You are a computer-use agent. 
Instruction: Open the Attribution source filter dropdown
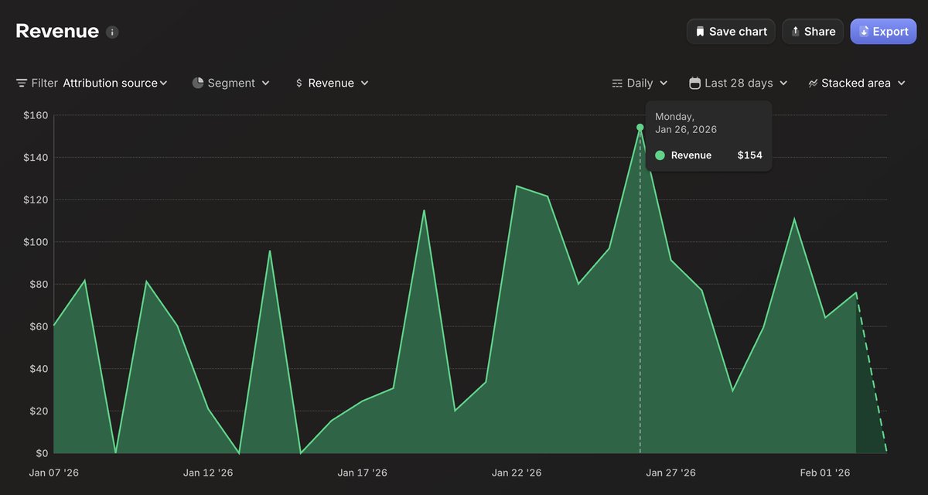(x=114, y=83)
